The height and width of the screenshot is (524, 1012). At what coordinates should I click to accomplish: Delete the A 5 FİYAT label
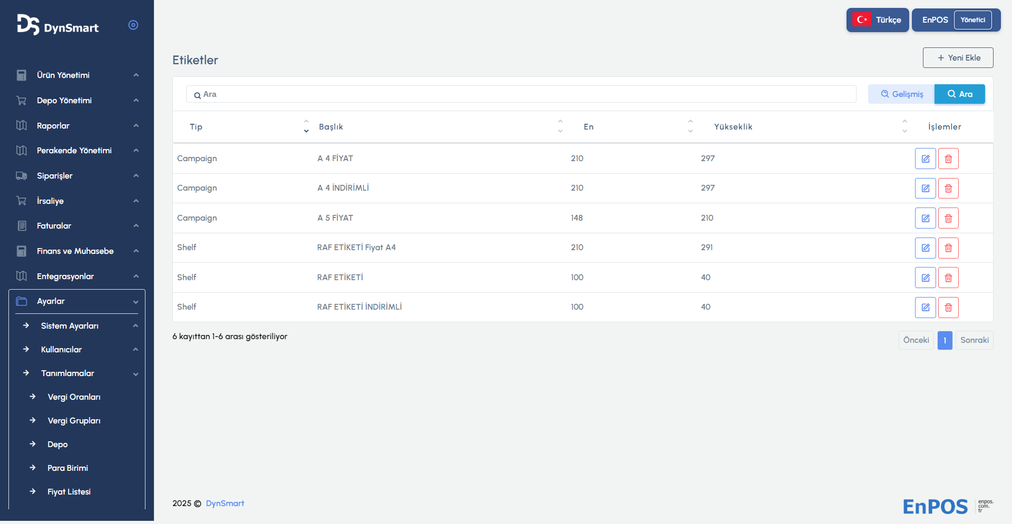(948, 218)
